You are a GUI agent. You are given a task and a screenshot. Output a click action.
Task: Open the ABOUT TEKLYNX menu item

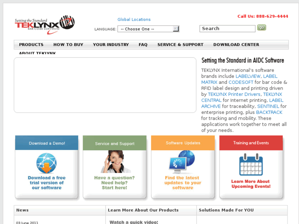point(37,53)
